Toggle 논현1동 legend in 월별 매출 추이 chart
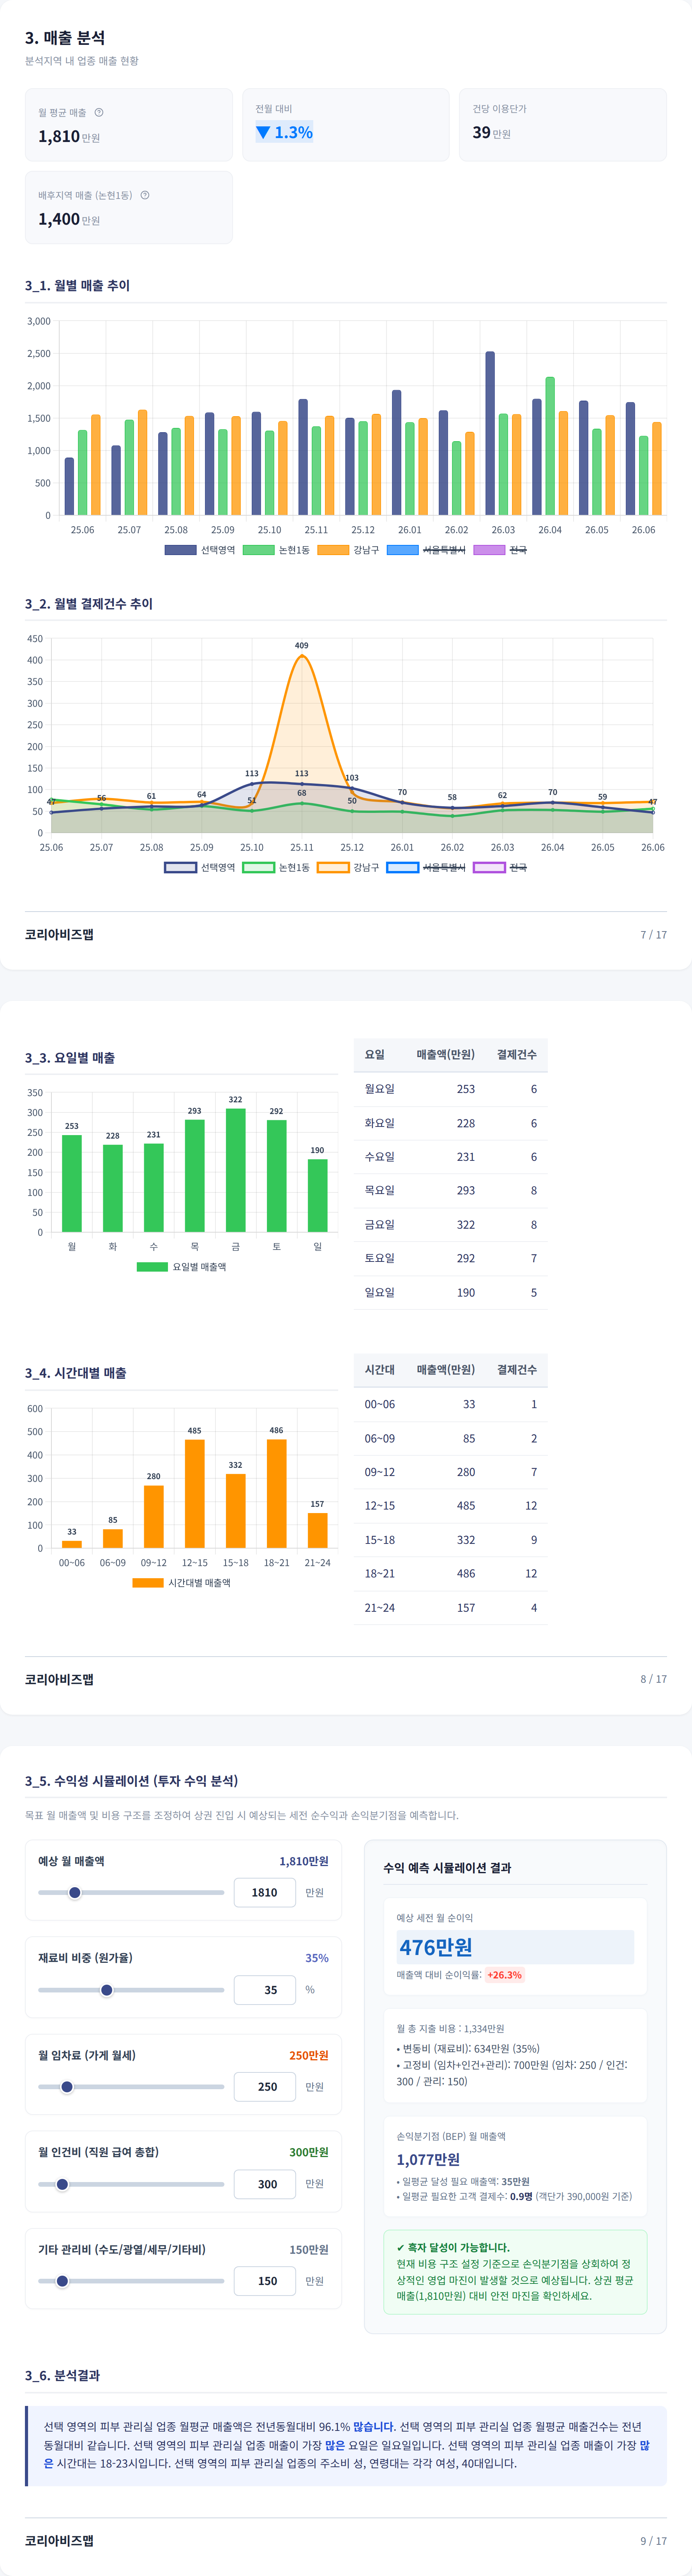This screenshot has height=2576, width=692. (x=277, y=550)
